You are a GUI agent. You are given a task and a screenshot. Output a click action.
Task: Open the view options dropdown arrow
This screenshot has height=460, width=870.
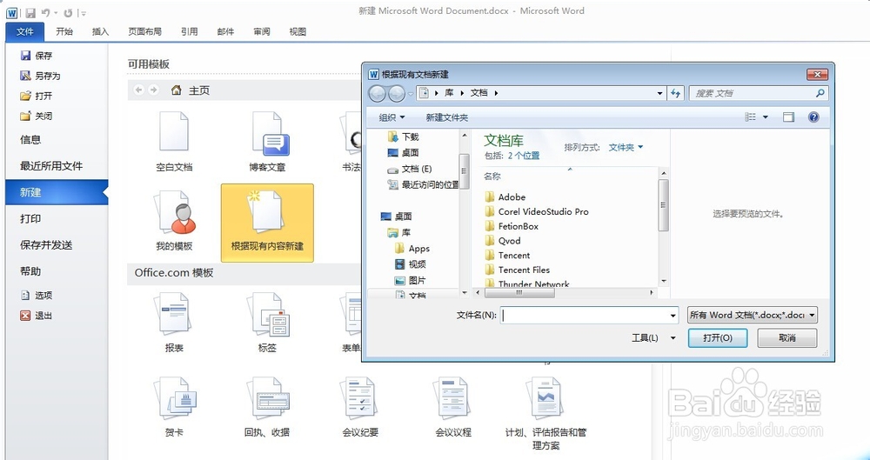[x=766, y=117]
